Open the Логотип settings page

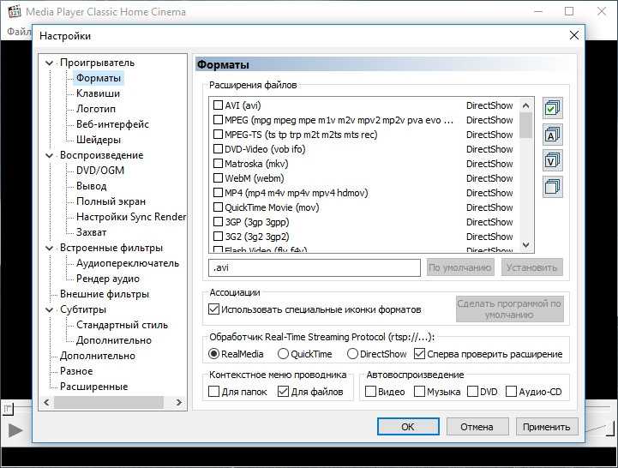[96, 109]
